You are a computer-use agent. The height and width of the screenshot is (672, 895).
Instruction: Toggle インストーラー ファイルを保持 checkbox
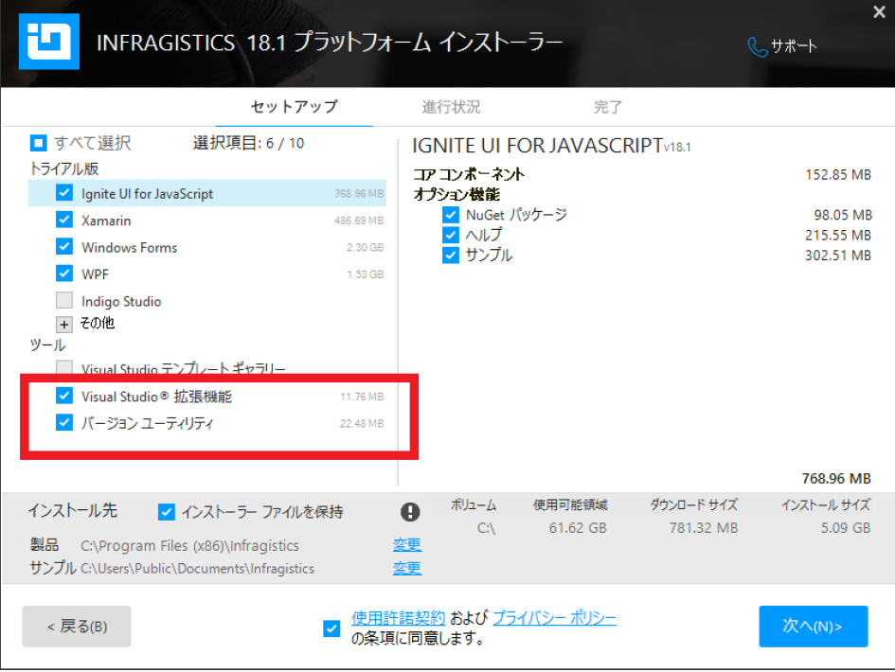[166, 512]
